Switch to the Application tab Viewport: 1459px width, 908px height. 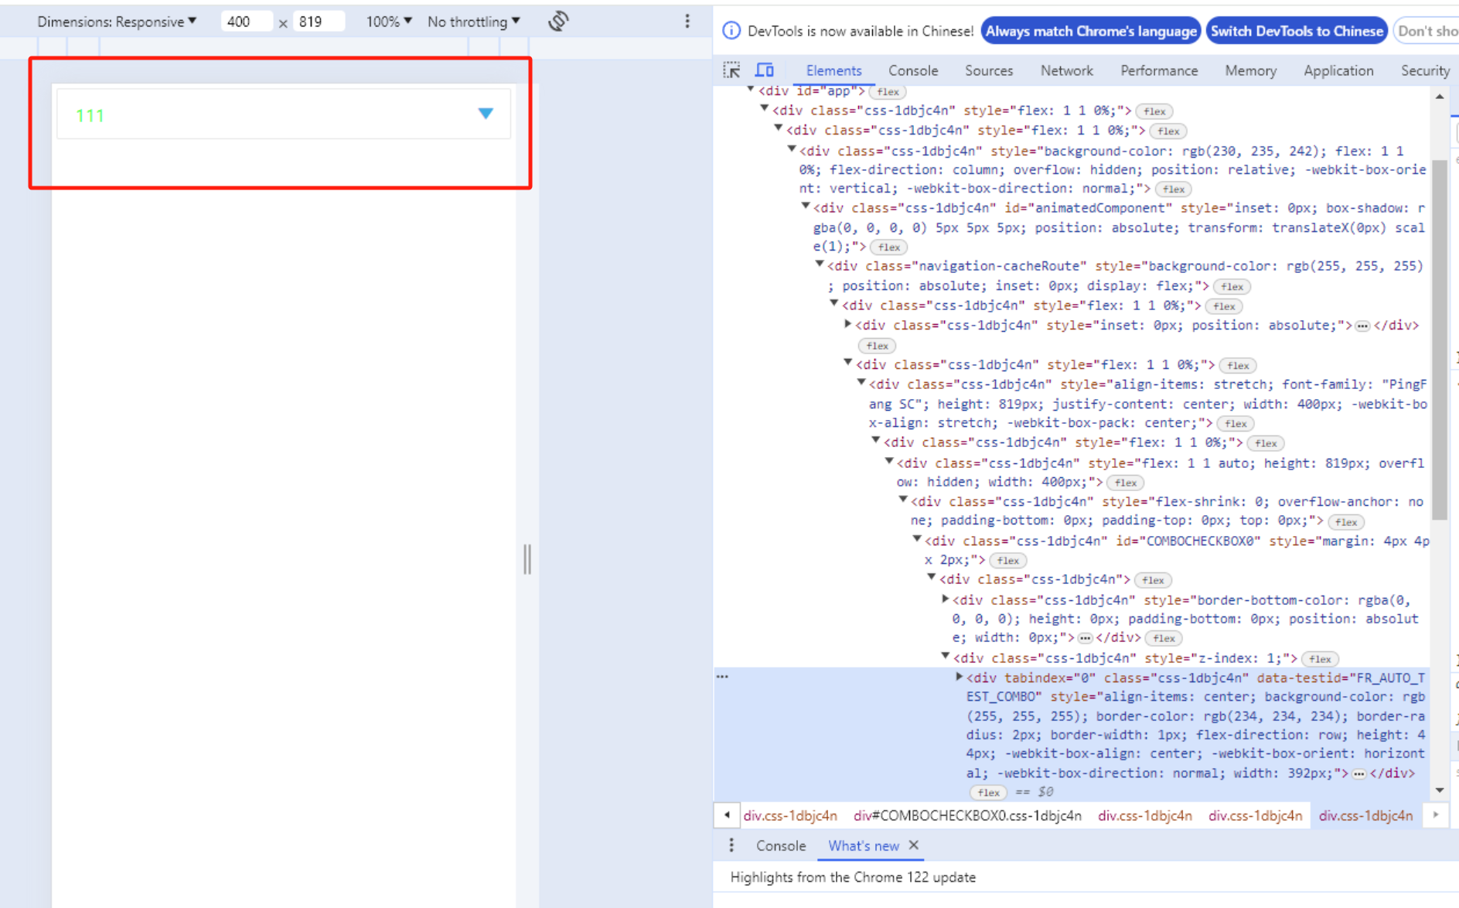(x=1338, y=70)
